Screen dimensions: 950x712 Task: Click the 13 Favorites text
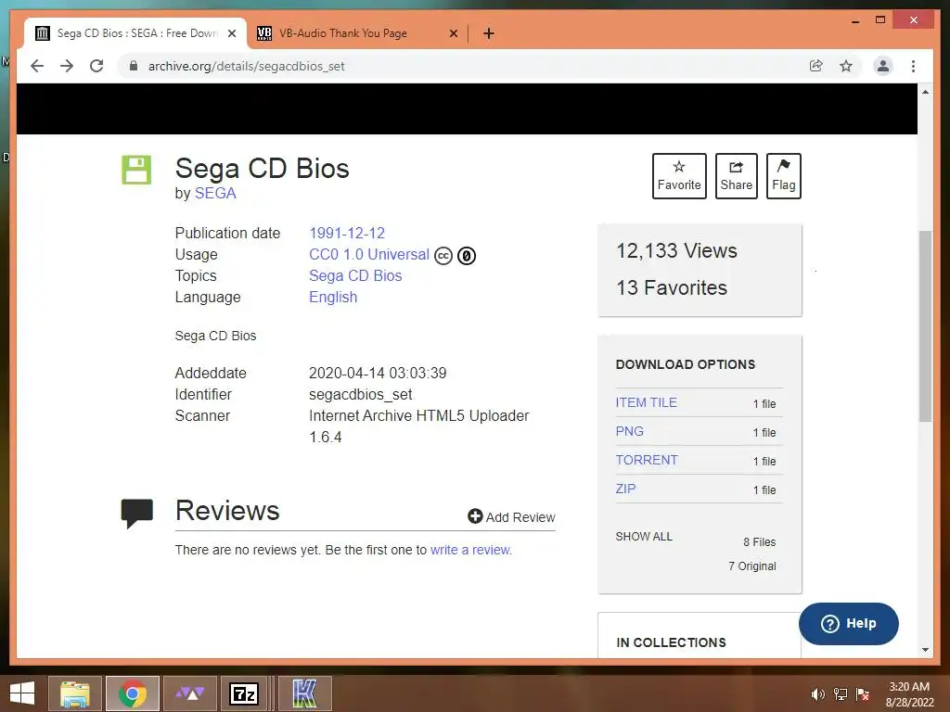672,287
